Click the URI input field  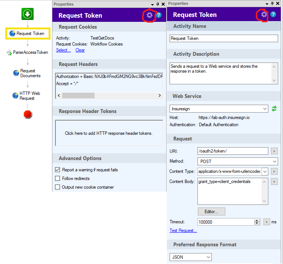click(233, 151)
